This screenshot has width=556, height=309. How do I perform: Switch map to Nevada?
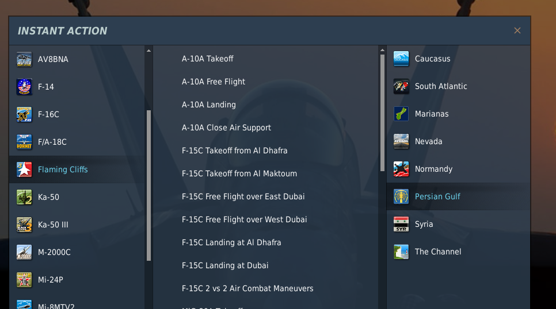point(459,142)
